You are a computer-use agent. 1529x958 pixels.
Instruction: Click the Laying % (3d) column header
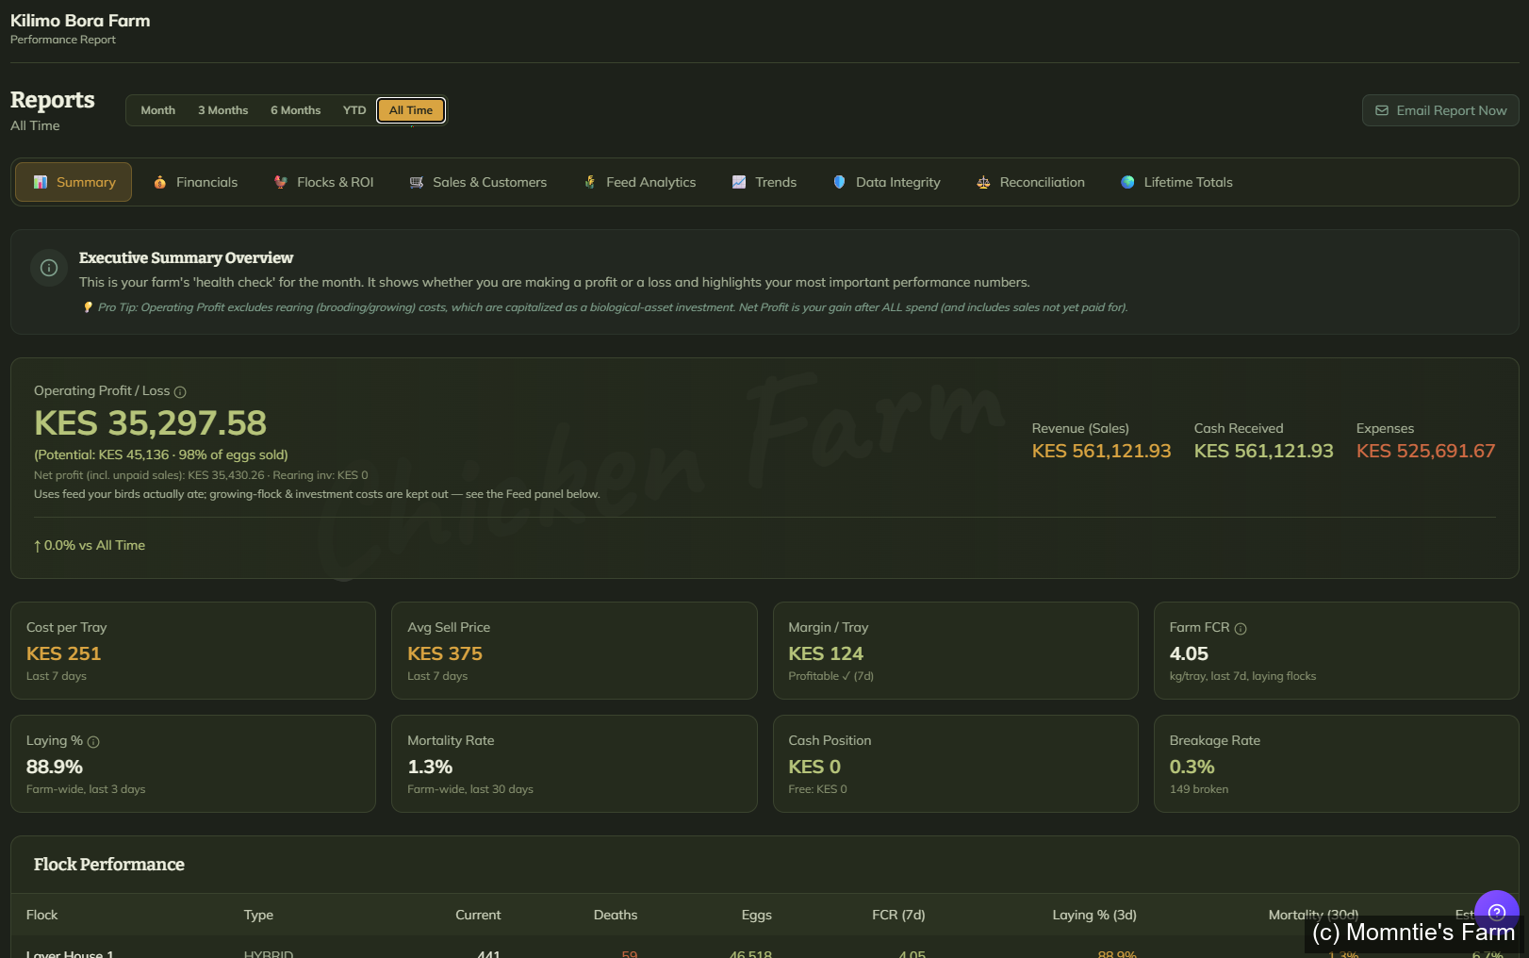[x=1094, y=915]
